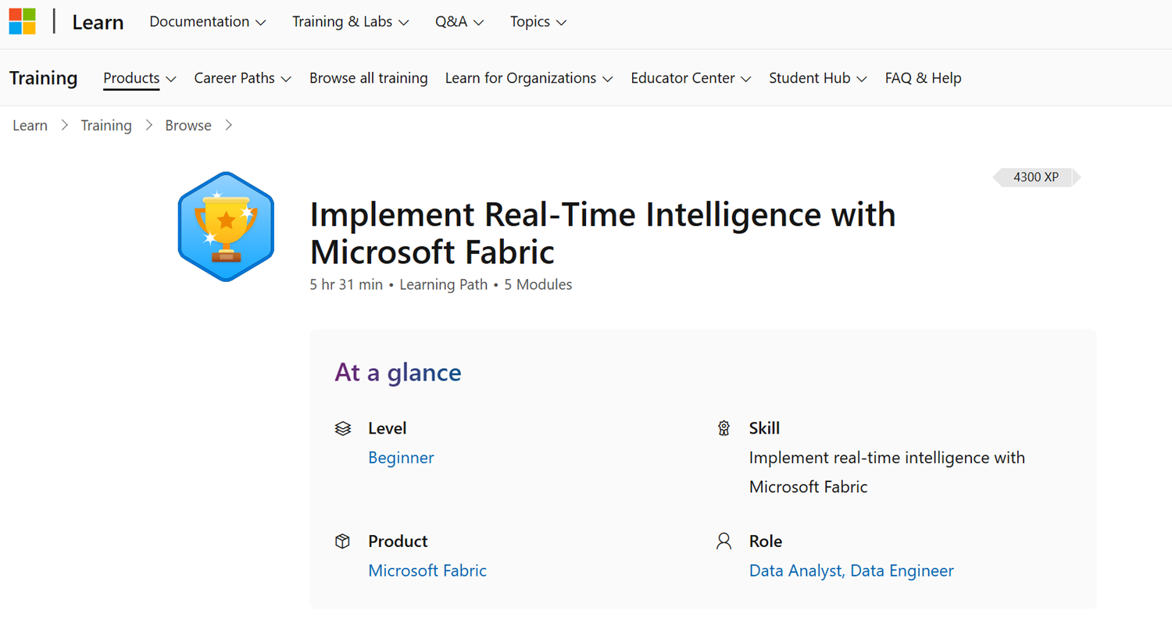This screenshot has height=625, width=1172.
Task: Click the 'Learning Path' text
Action: coord(443,284)
